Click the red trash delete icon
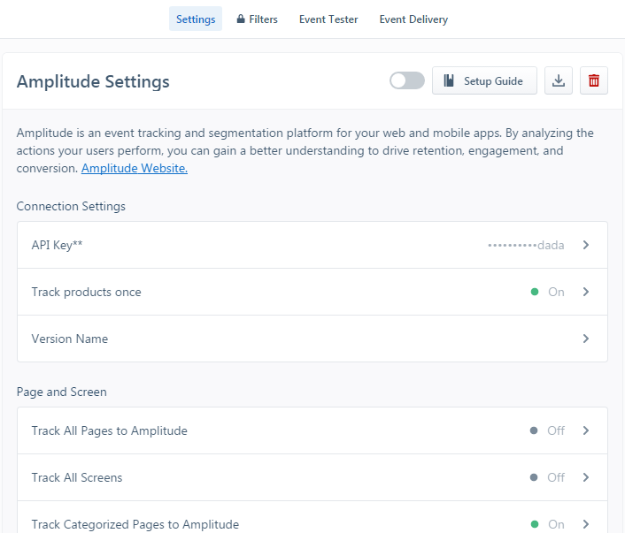This screenshot has height=533, width=625. pyautogui.click(x=593, y=81)
